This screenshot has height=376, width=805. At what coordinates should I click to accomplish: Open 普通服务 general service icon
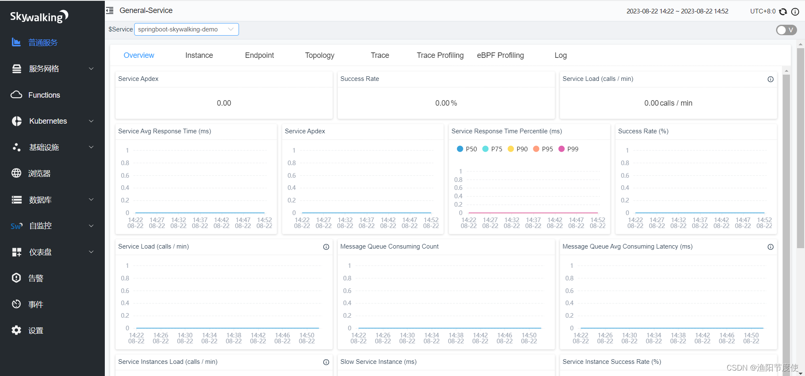click(x=16, y=42)
